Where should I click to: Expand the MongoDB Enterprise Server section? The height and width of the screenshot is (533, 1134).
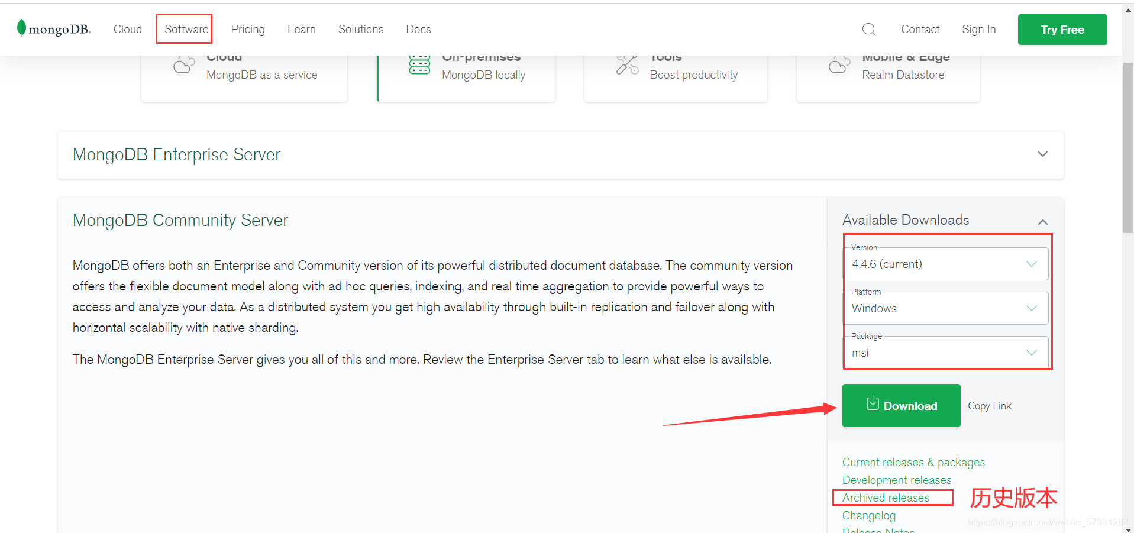[x=1042, y=154]
